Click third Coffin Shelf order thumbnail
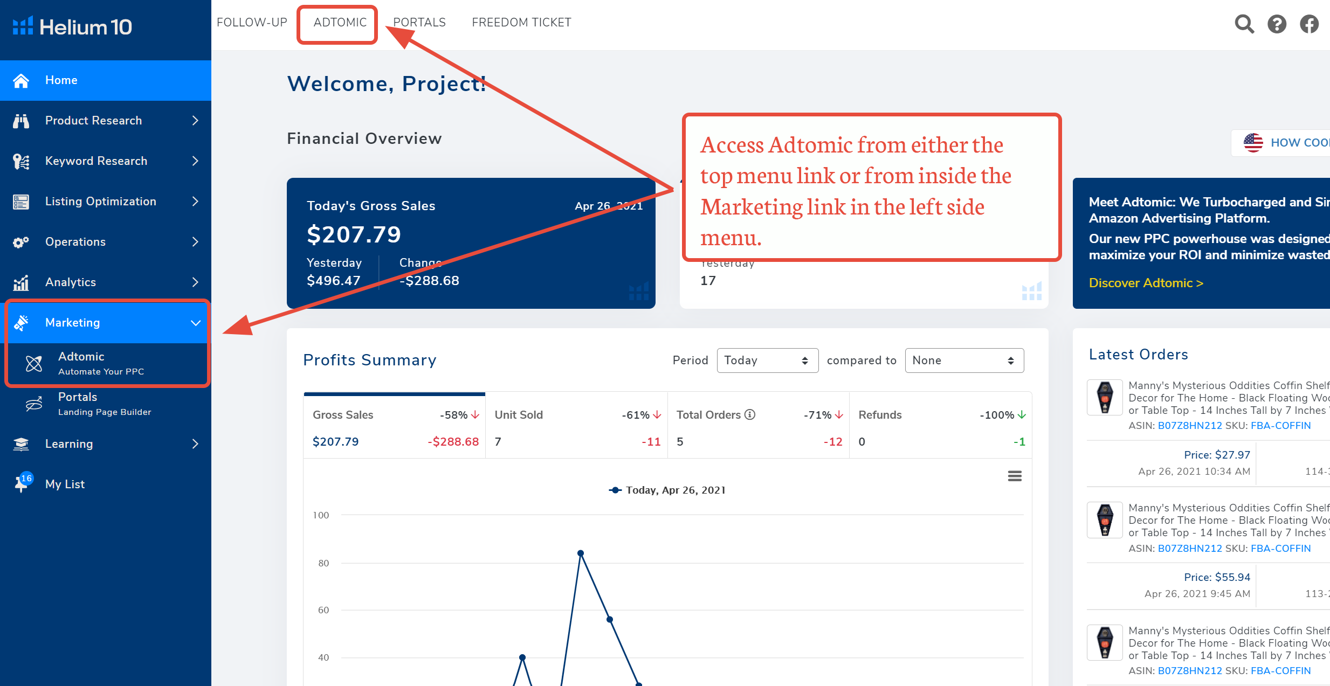This screenshot has width=1330, height=686. [x=1105, y=642]
